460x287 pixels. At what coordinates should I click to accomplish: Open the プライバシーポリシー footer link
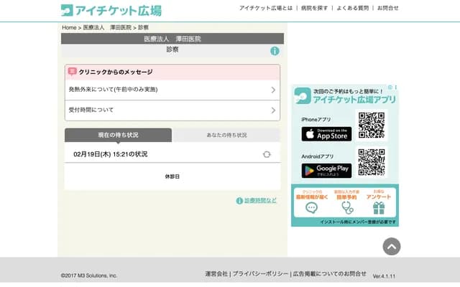click(x=260, y=274)
